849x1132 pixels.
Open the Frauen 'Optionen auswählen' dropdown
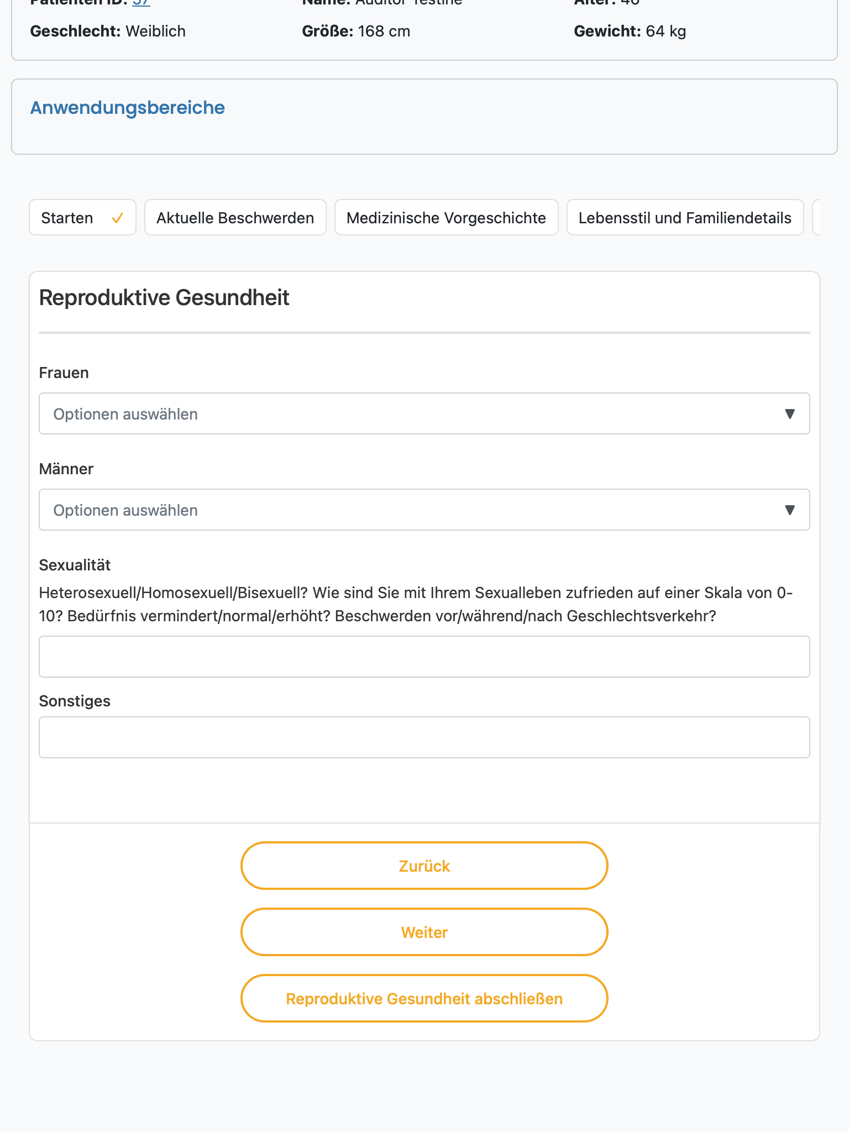point(424,413)
